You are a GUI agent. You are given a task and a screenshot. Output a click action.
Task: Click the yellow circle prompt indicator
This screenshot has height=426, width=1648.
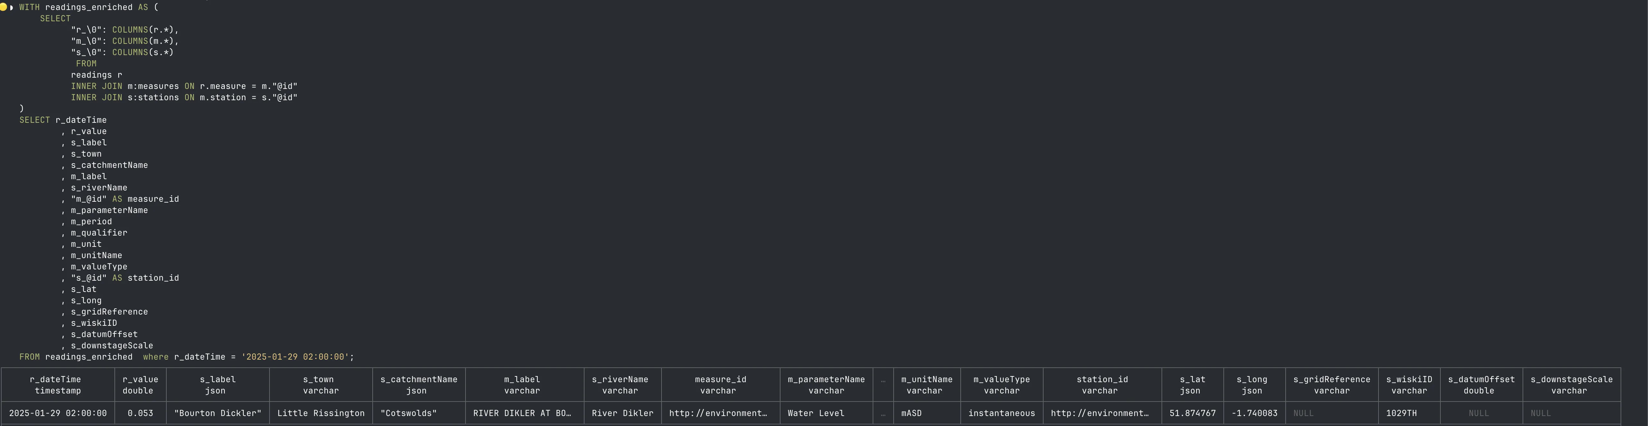[x=3, y=7]
